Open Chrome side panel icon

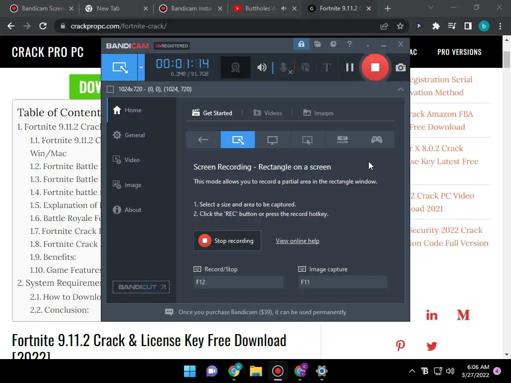pos(468,26)
